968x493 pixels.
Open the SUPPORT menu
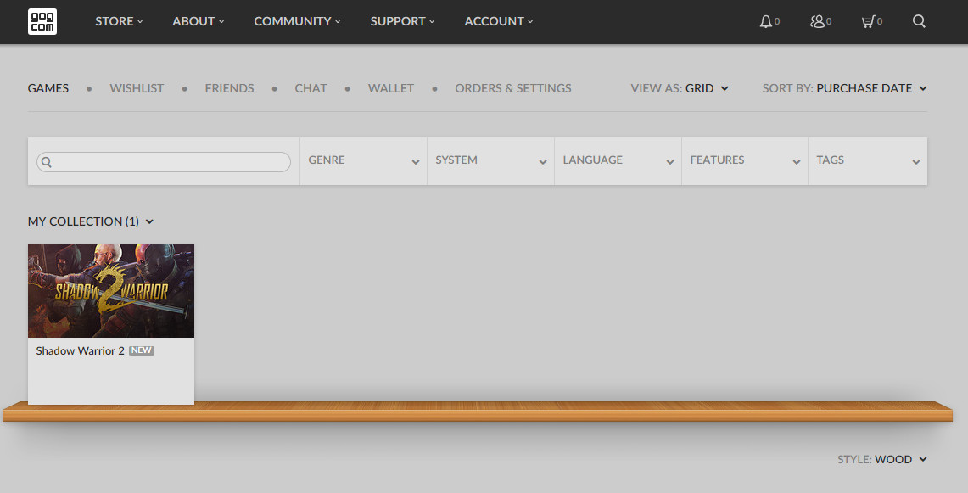(x=402, y=21)
